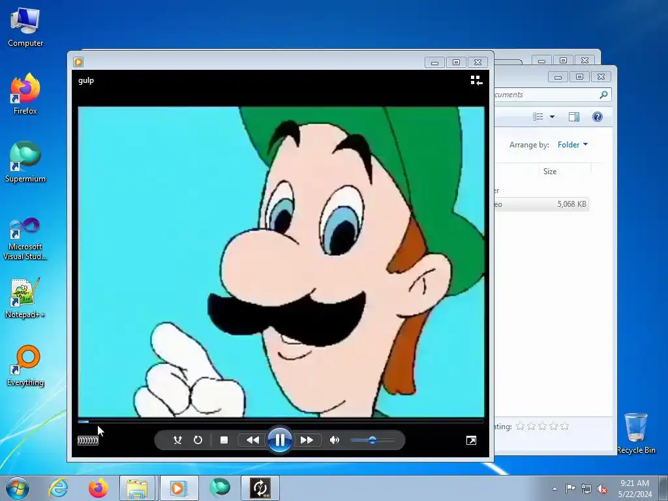Mute the media player sound

coord(335,440)
